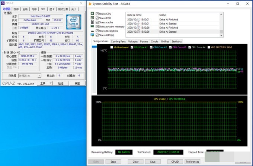This screenshot has height=166, width=253.
Task: Open the SPD tab in CPU-Z
Action: pyautogui.click(x=43, y=9)
